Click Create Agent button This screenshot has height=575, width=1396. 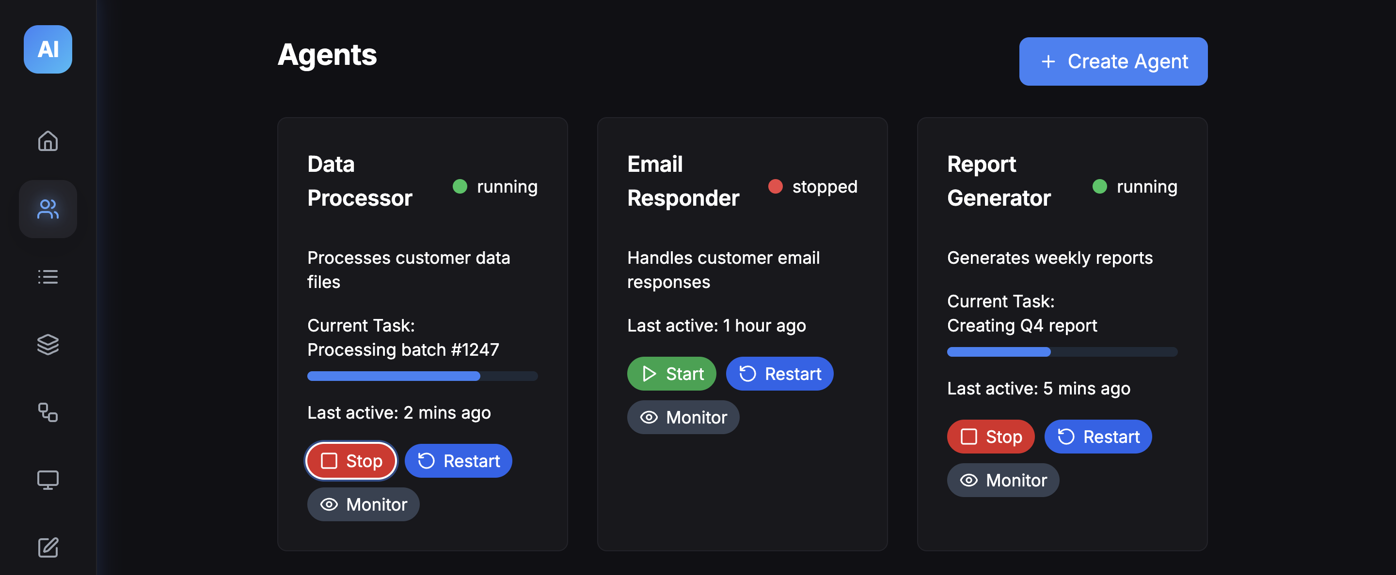click(1113, 61)
